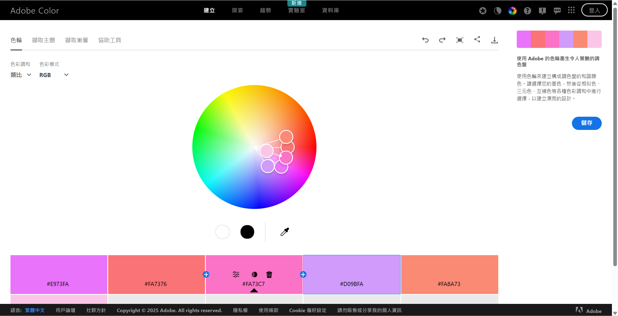Toggle dark mode moon icon in header
This screenshot has height=316, width=618.
click(497, 11)
